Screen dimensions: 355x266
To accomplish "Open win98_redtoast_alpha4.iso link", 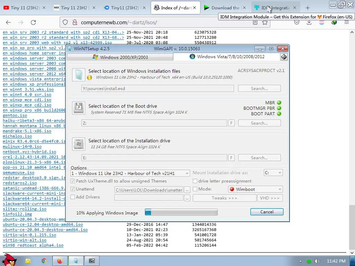I will (33, 245).
